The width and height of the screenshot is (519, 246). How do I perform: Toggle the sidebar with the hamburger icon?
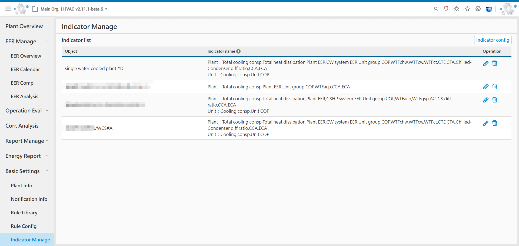click(x=8, y=9)
